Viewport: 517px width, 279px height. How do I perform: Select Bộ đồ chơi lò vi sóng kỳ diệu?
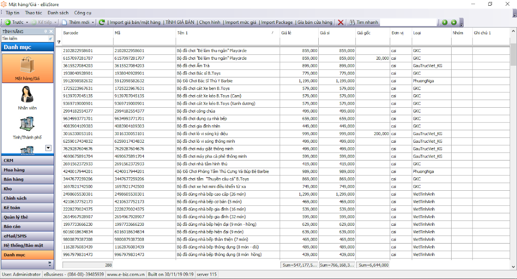[286, 133]
